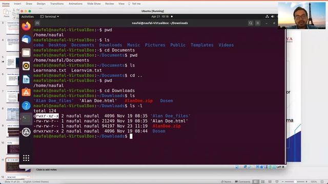Click 'Click to add notes' area
328x184 pixels.
tap(46, 170)
